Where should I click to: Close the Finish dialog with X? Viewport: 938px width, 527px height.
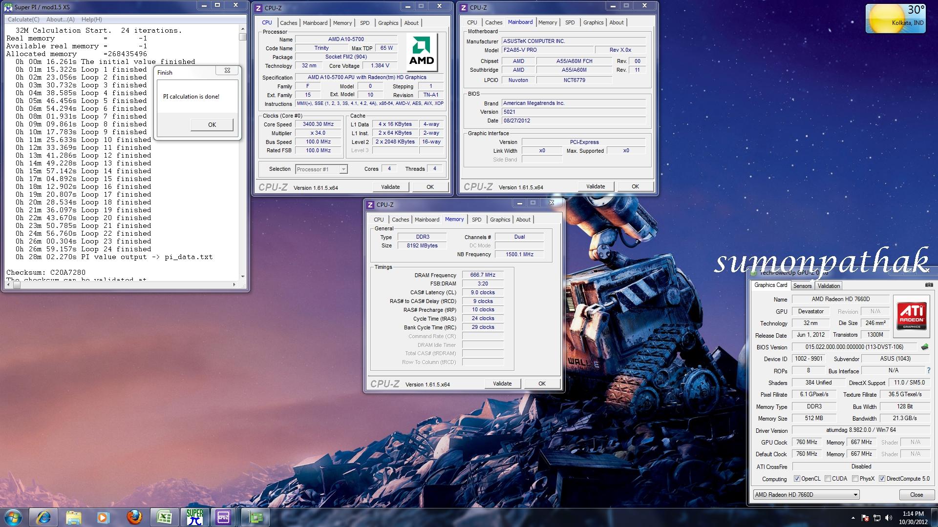(227, 70)
